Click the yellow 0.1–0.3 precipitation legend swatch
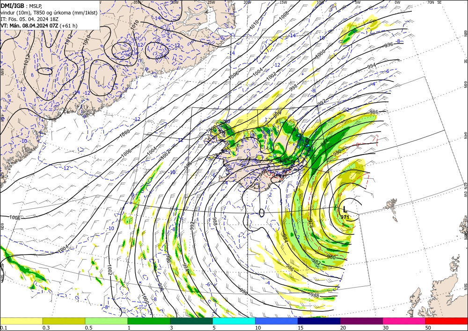468x331 pixels. click(x=21, y=321)
